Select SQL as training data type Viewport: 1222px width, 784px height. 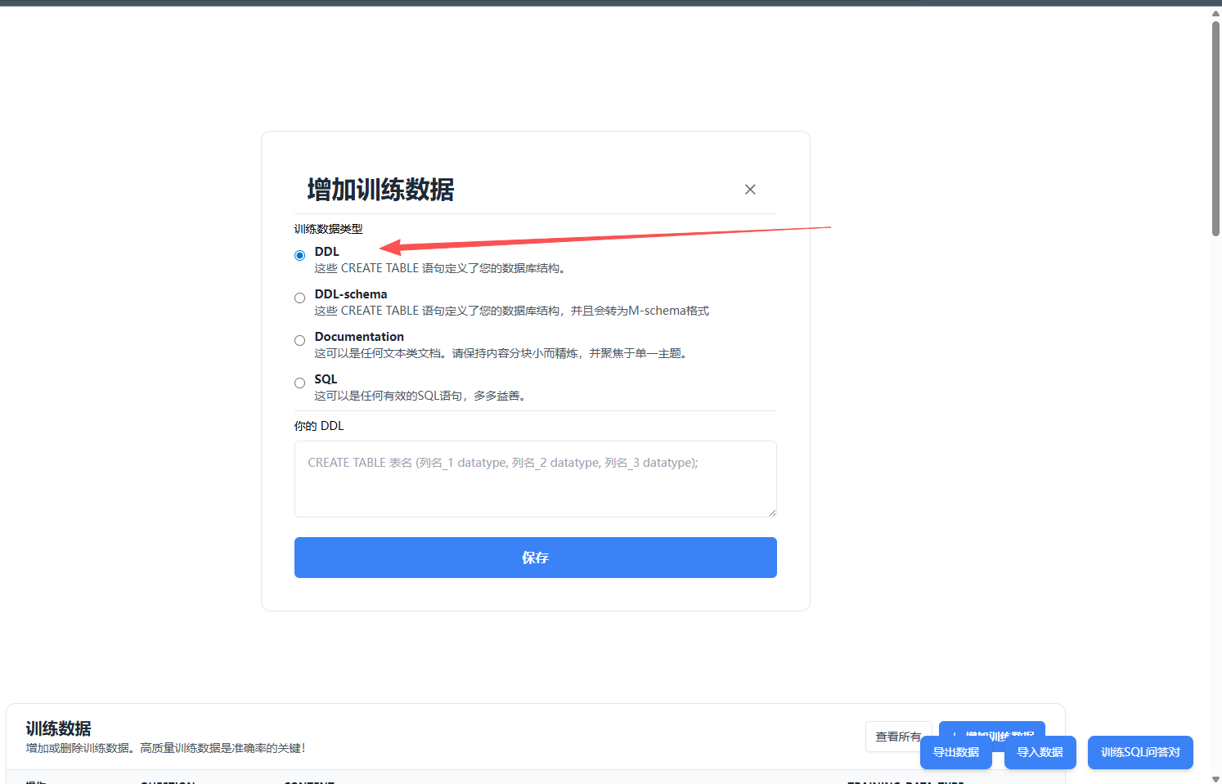[300, 383]
